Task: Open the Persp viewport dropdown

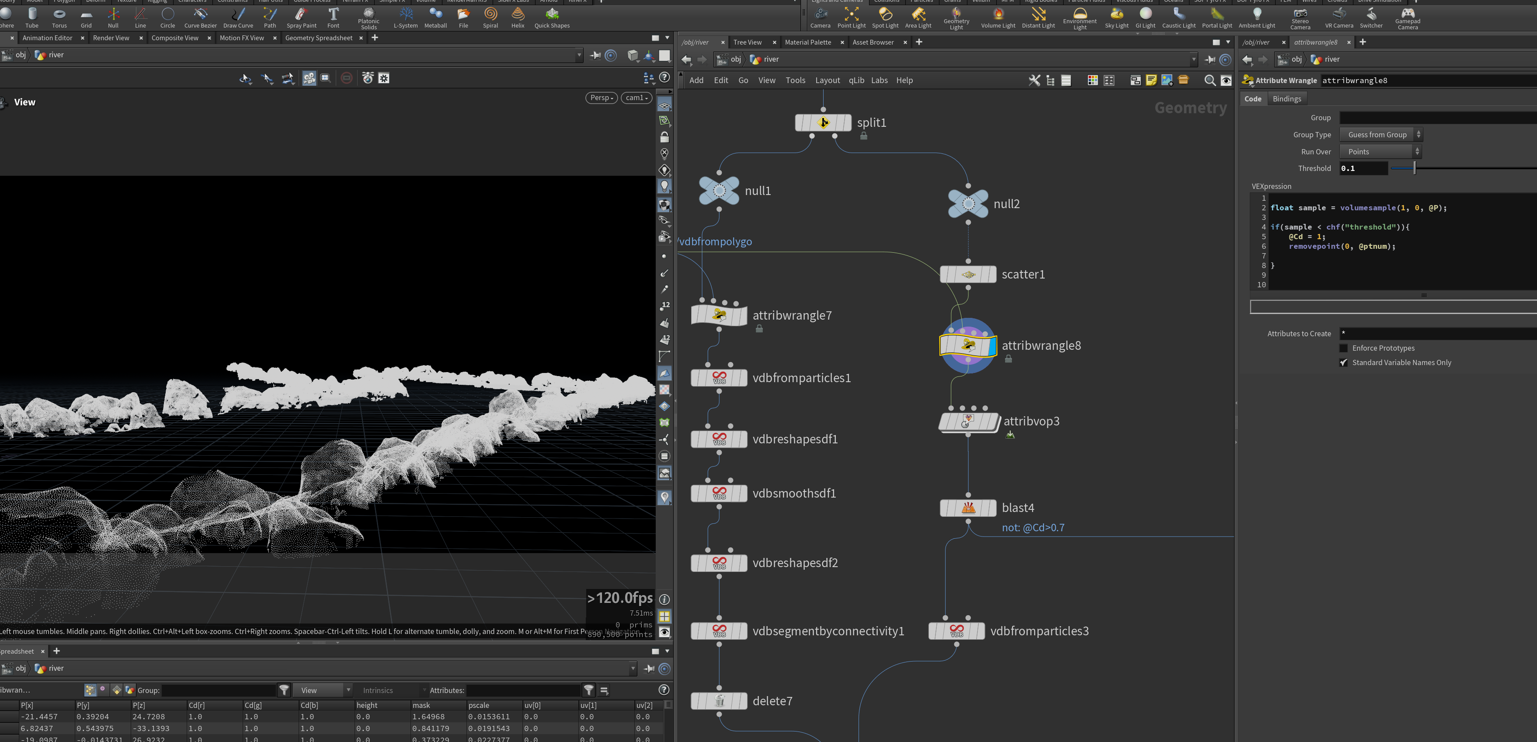Action: click(601, 98)
